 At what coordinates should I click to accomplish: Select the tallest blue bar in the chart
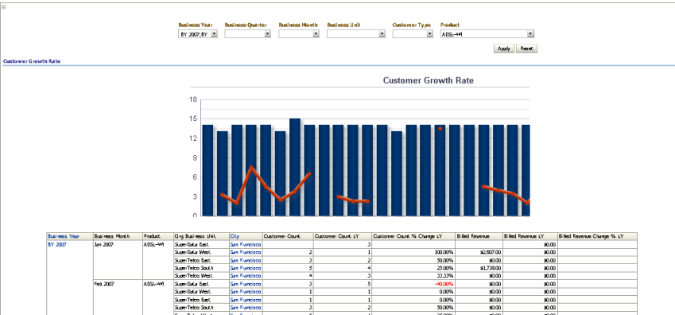tap(295, 167)
